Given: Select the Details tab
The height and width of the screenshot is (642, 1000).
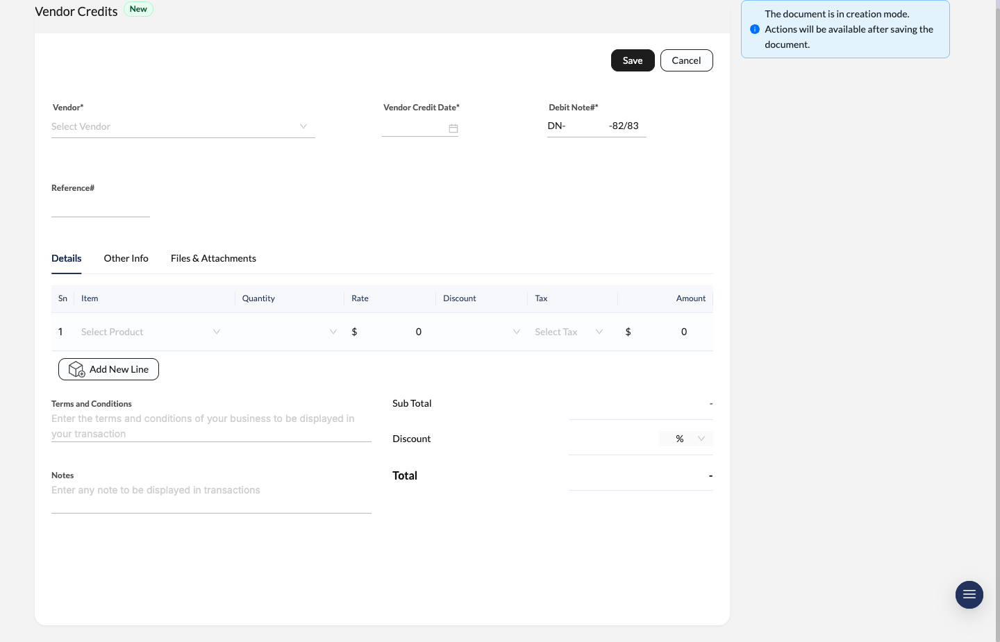Looking at the screenshot, I should [66, 258].
